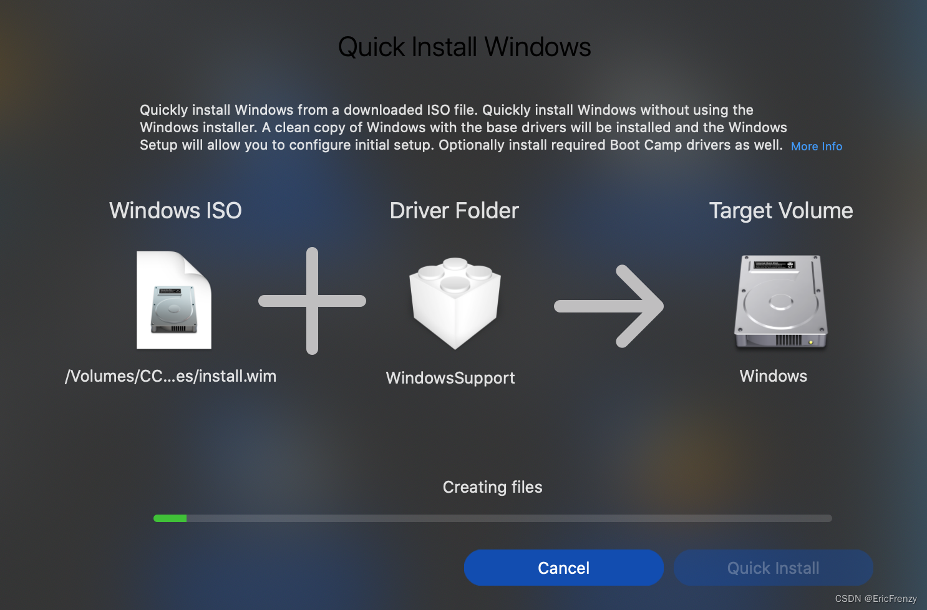Select the WindowsSupport driver folder brick icon
This screenshot has width=927, height=610.
[x=455, y=303]
